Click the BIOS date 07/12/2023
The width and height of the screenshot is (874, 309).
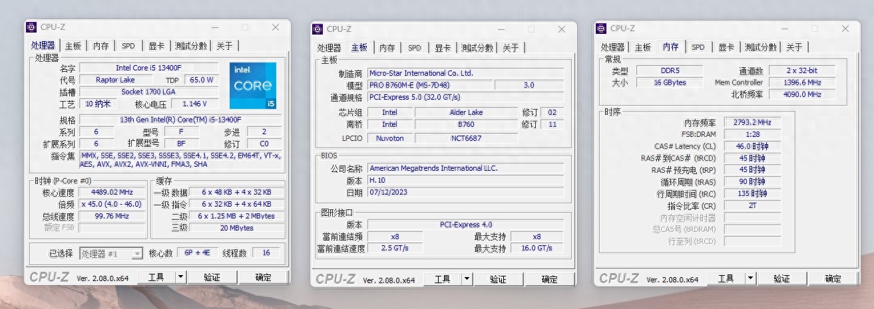tap(465, 193)
